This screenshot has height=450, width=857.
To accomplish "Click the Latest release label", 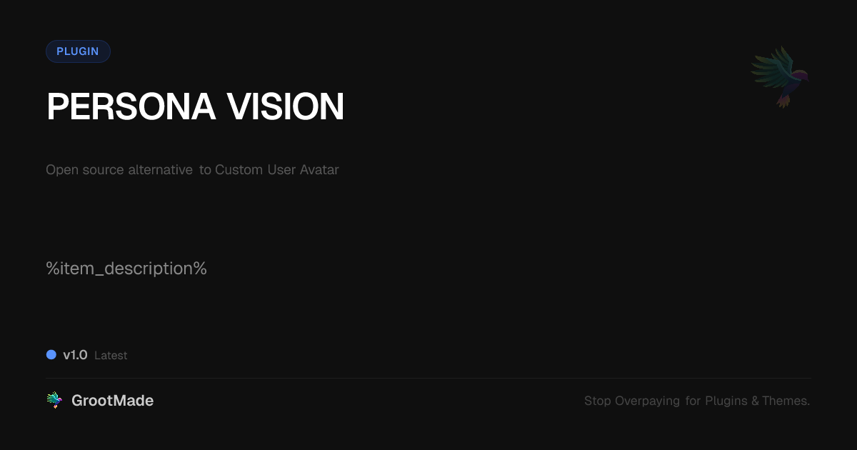I will (111, 356).
